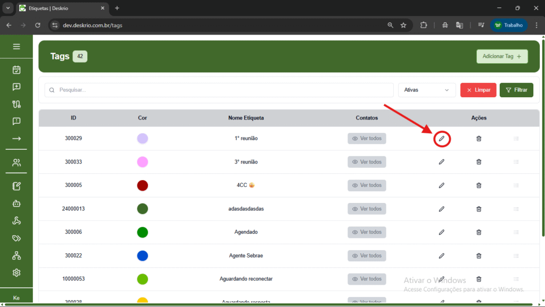Open the calendar icon in the sidebar
This screenshot has height=307, width=545.
click(x=16, y=70)
